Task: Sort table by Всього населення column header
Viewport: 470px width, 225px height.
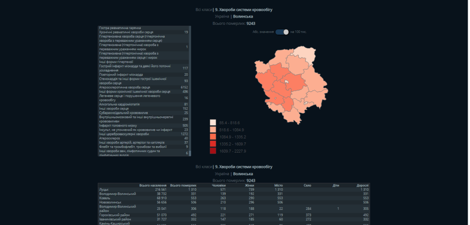Action: 152,186
